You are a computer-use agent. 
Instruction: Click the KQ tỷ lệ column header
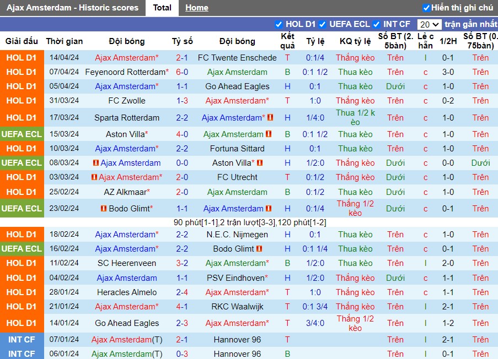pyautogui.click(x=355, y=41)
